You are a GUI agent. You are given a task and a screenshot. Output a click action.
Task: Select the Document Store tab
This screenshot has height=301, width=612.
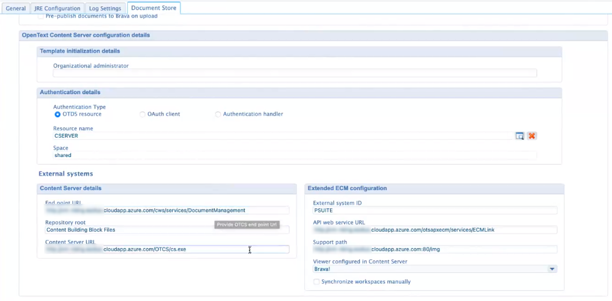tap(153, 8)
